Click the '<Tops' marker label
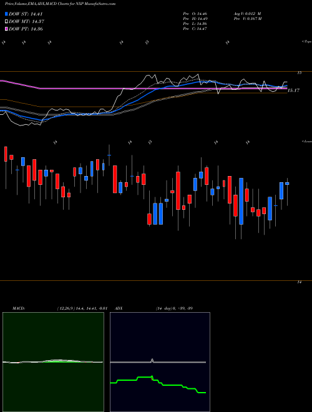Image resolution: width=312 pixels, height=412 pixels. click(307, 42)
